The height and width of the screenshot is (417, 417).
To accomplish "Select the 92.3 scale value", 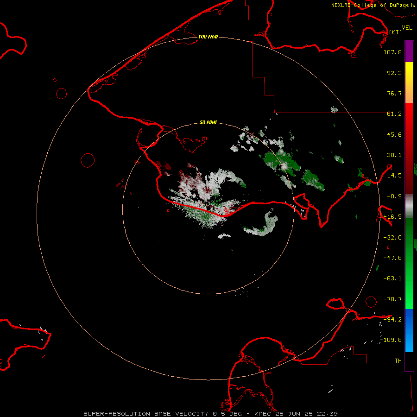I will click(394, 73).
